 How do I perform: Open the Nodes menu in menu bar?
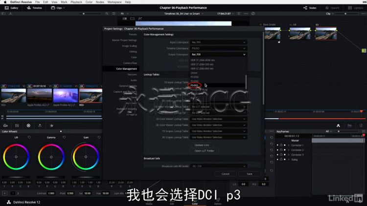[100, 2]
